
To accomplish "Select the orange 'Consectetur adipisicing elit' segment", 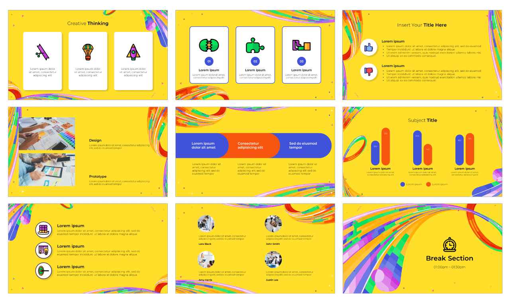I will click(x=253, y=146).
